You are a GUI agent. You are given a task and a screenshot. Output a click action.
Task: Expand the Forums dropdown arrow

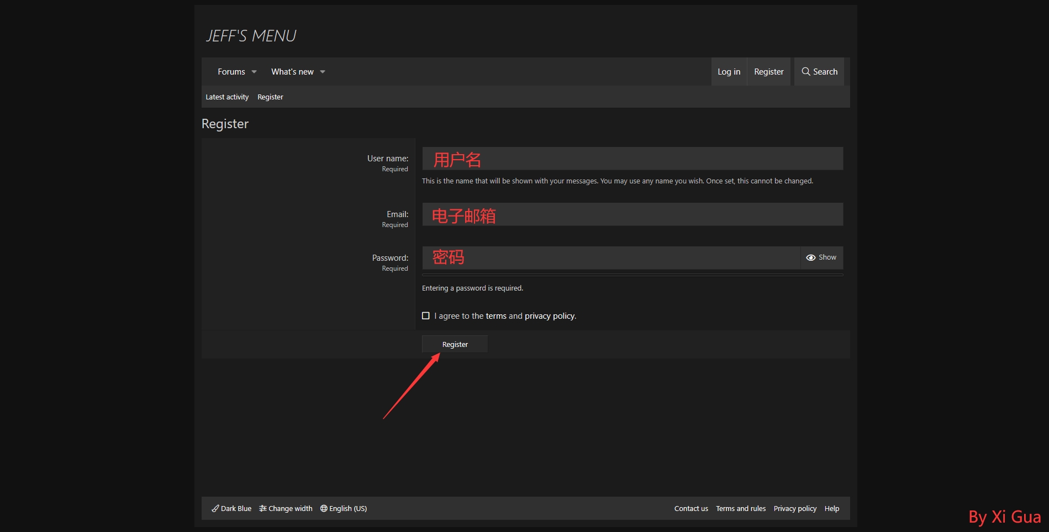point(254,72)
